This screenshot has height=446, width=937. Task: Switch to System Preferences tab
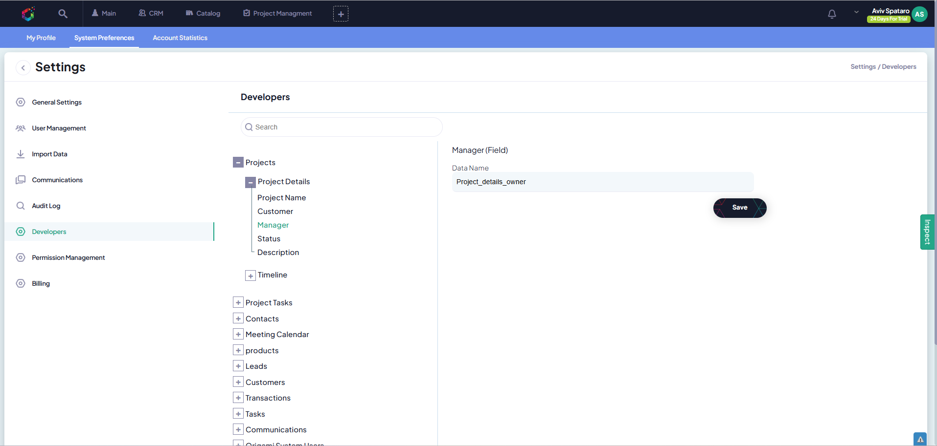pos(104,38)
